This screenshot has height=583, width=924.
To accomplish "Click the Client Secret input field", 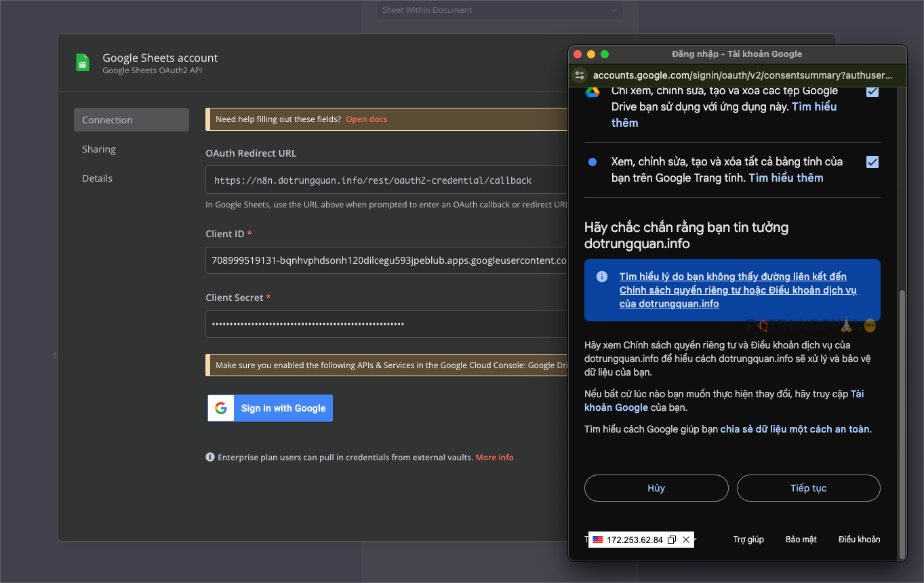I will 386,324.
